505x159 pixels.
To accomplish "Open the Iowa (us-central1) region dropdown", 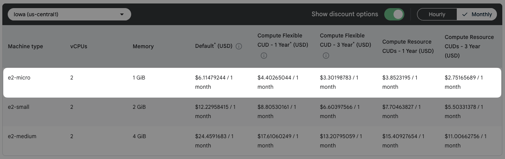I will coord(69,15).
